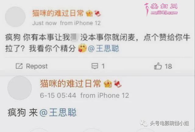Open username 猫咪的难过日常 on second post
This screenshot has height=132, width=195.
[x=70, y=84]
